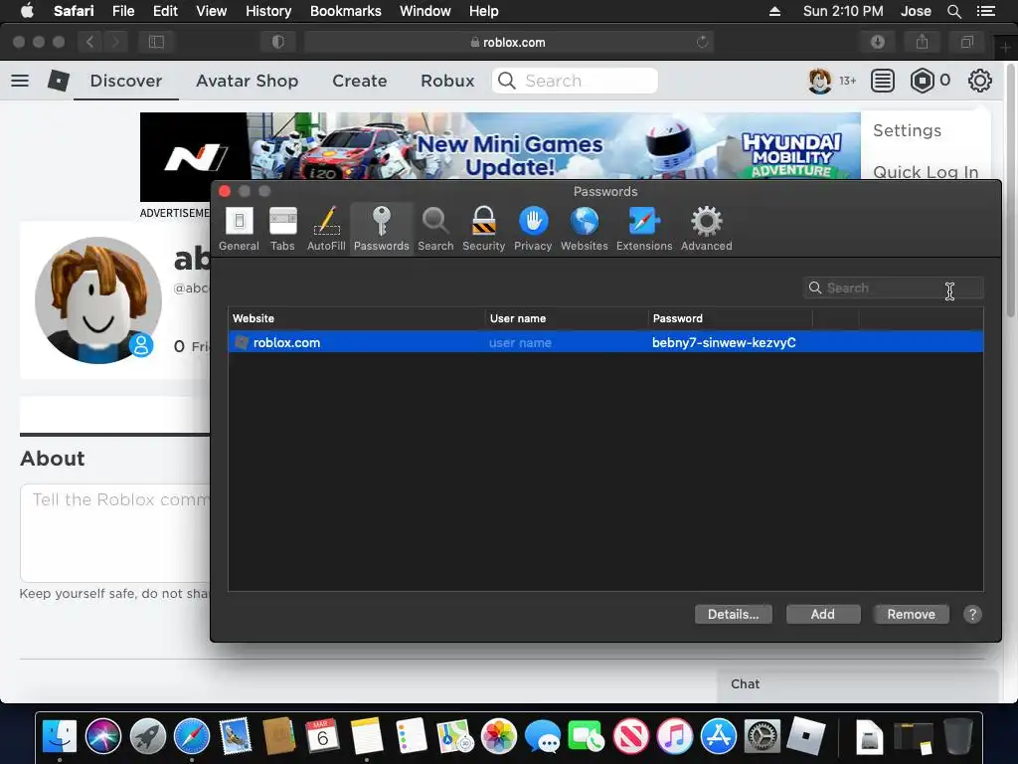Click the Roblox logo icon
Image resolution: width=1018 pixels, height=764 pixels.
[59, 81]
